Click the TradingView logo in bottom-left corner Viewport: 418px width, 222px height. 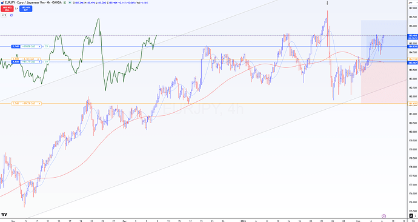[4, 215]
